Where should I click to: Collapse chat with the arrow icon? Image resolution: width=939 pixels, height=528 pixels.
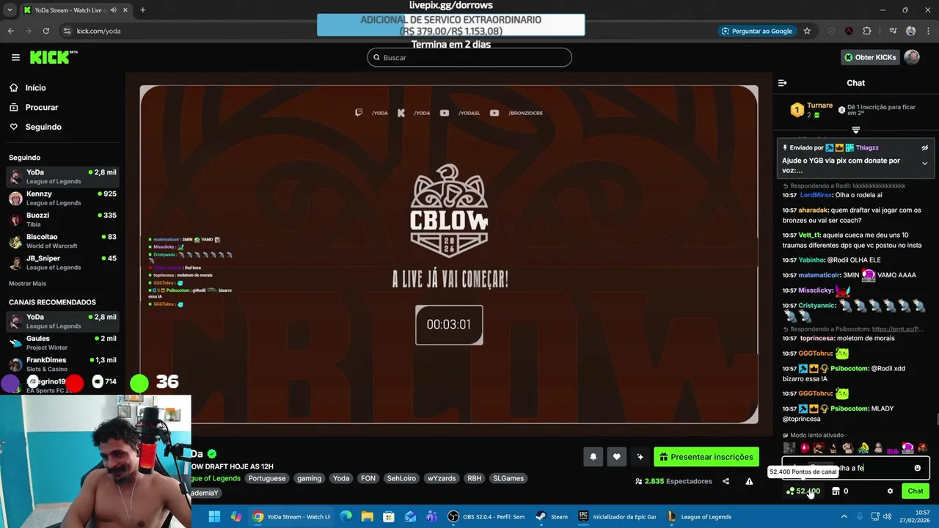click(782, 83)
